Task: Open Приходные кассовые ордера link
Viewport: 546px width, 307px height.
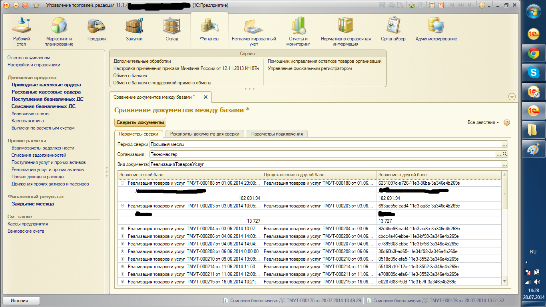Action: pyautogui.click(x=46, y=85)
